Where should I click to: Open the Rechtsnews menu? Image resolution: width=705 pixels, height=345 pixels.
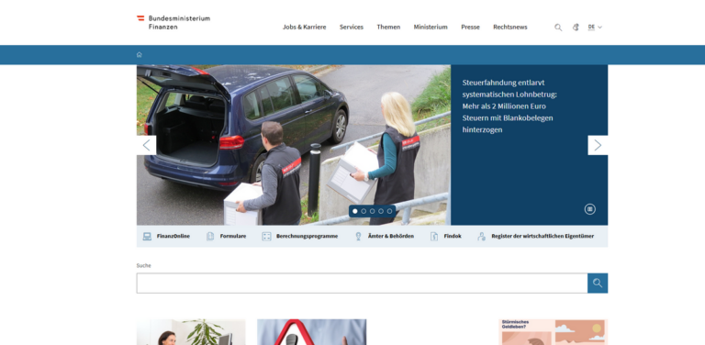pos(509,27)
